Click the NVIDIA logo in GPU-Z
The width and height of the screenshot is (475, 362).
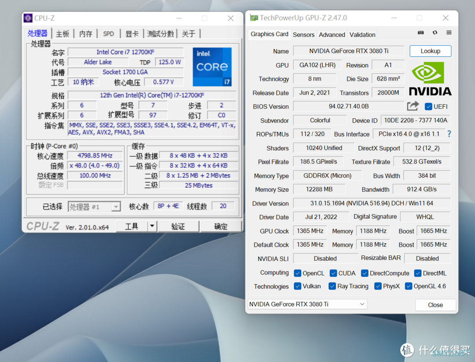430,79
